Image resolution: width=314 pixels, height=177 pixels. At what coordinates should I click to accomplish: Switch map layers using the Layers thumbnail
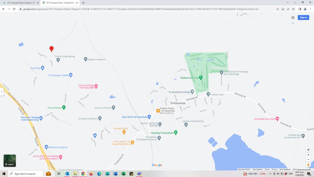tap(9, 161)
